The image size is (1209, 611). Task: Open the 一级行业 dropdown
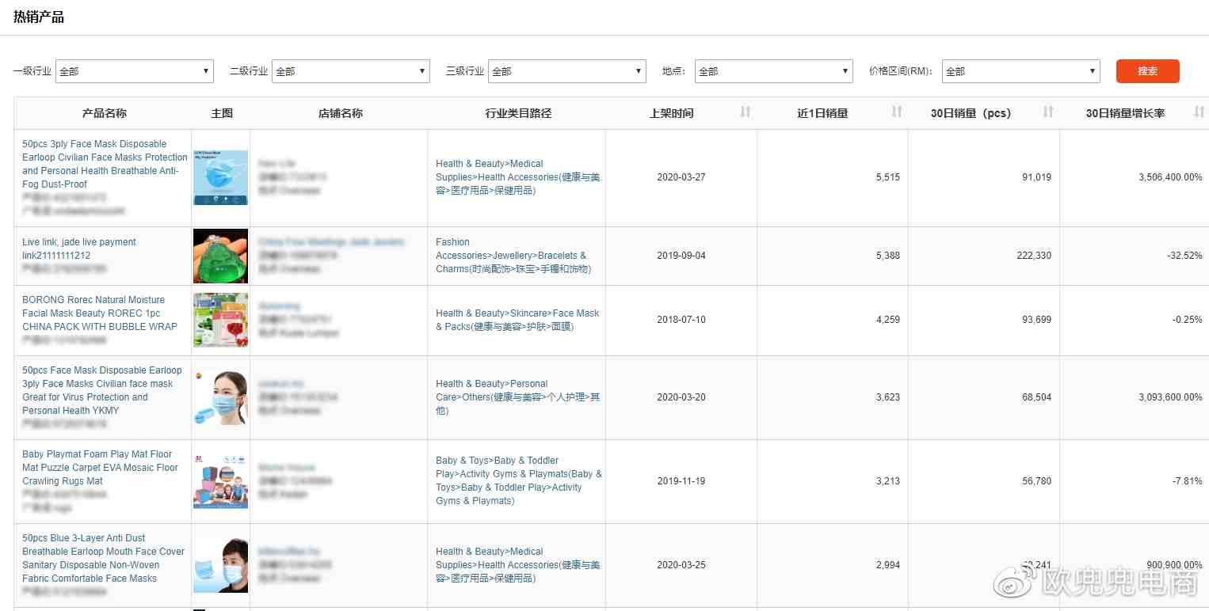click(135, 71)
